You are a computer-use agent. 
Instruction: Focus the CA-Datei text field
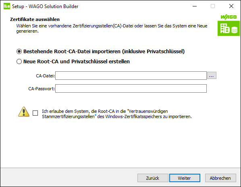click(131, 76)
